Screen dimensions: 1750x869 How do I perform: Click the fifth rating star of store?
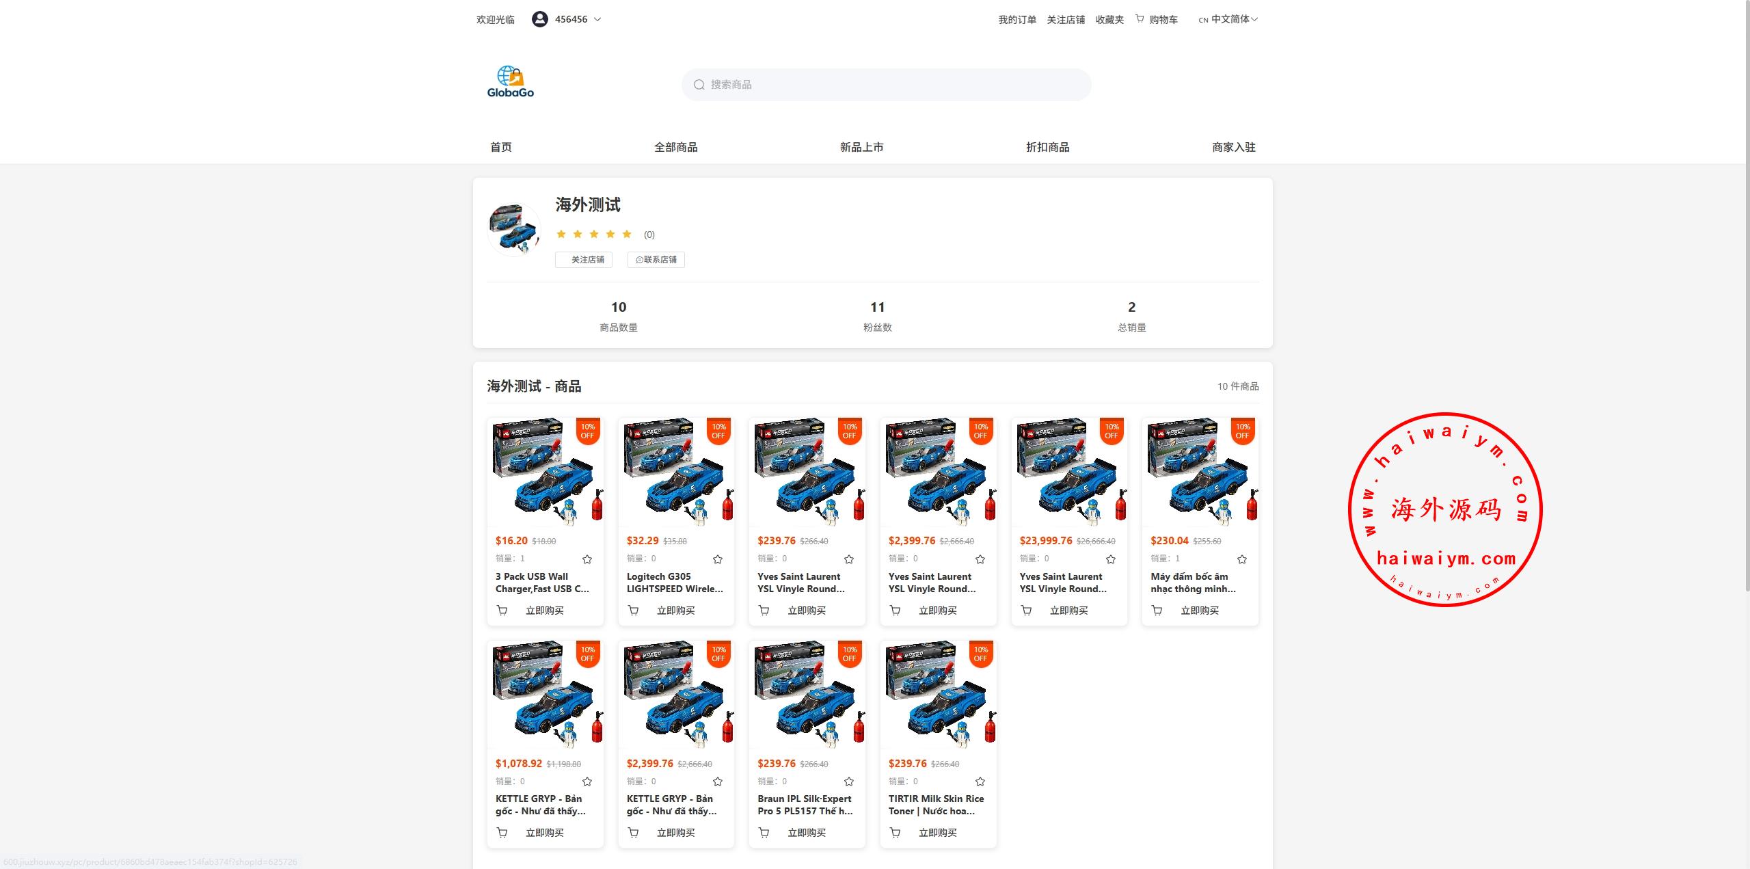(627, 234)
